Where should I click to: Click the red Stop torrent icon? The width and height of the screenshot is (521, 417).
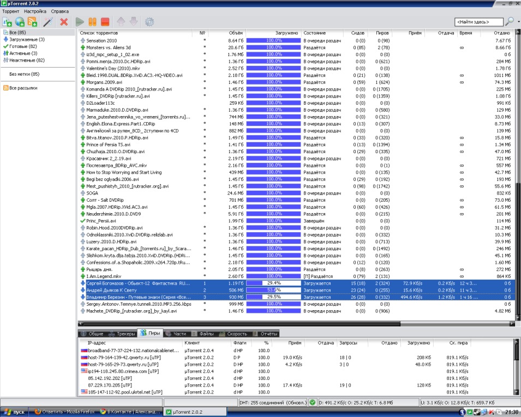(x=105, y=22)
